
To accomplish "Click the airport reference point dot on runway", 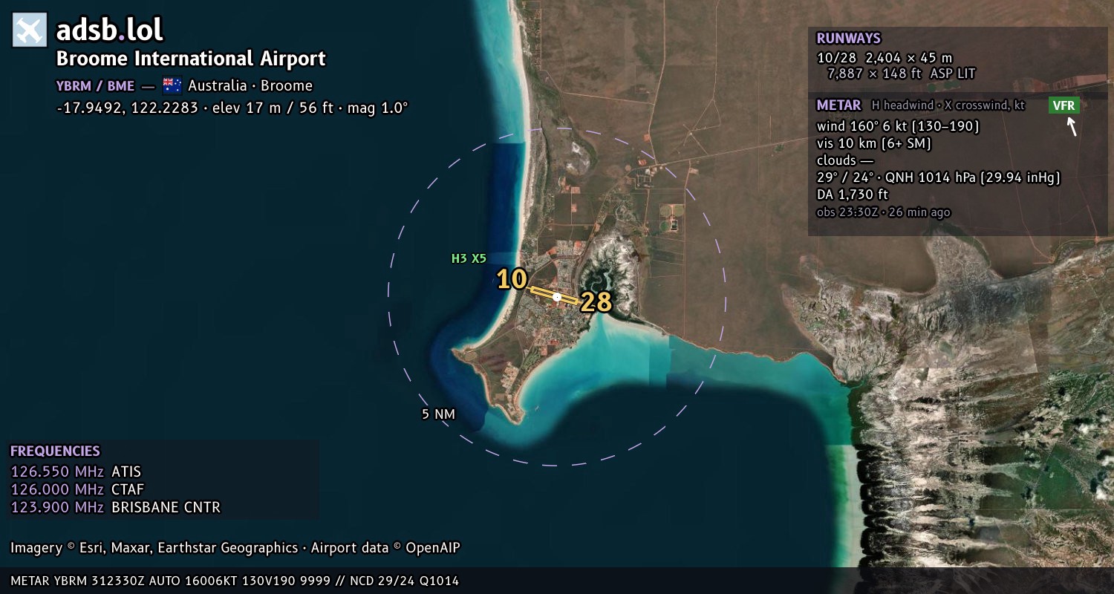I will click(x=557, y=297).
